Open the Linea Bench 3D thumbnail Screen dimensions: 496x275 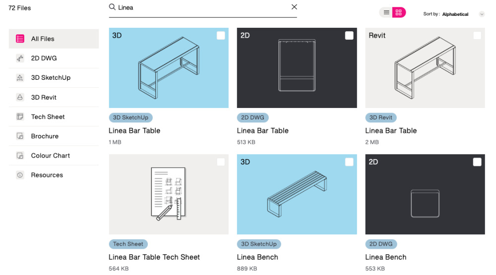click(x=297, y=194)
